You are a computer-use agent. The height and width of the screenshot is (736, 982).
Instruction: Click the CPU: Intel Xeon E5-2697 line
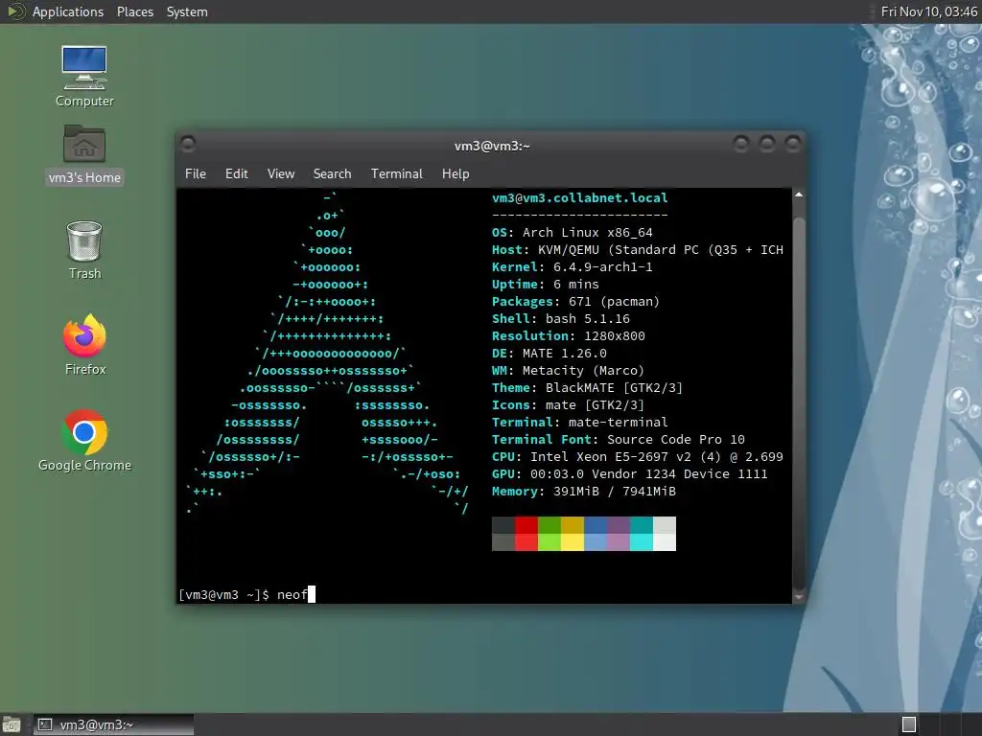(638, 457)
